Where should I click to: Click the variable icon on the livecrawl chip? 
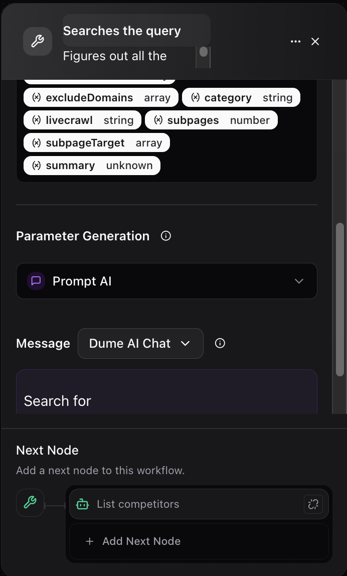[36, 120]
